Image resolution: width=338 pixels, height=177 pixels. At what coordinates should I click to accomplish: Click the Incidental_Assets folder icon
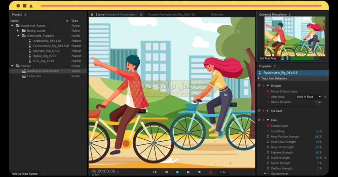[x=18, y=26]
